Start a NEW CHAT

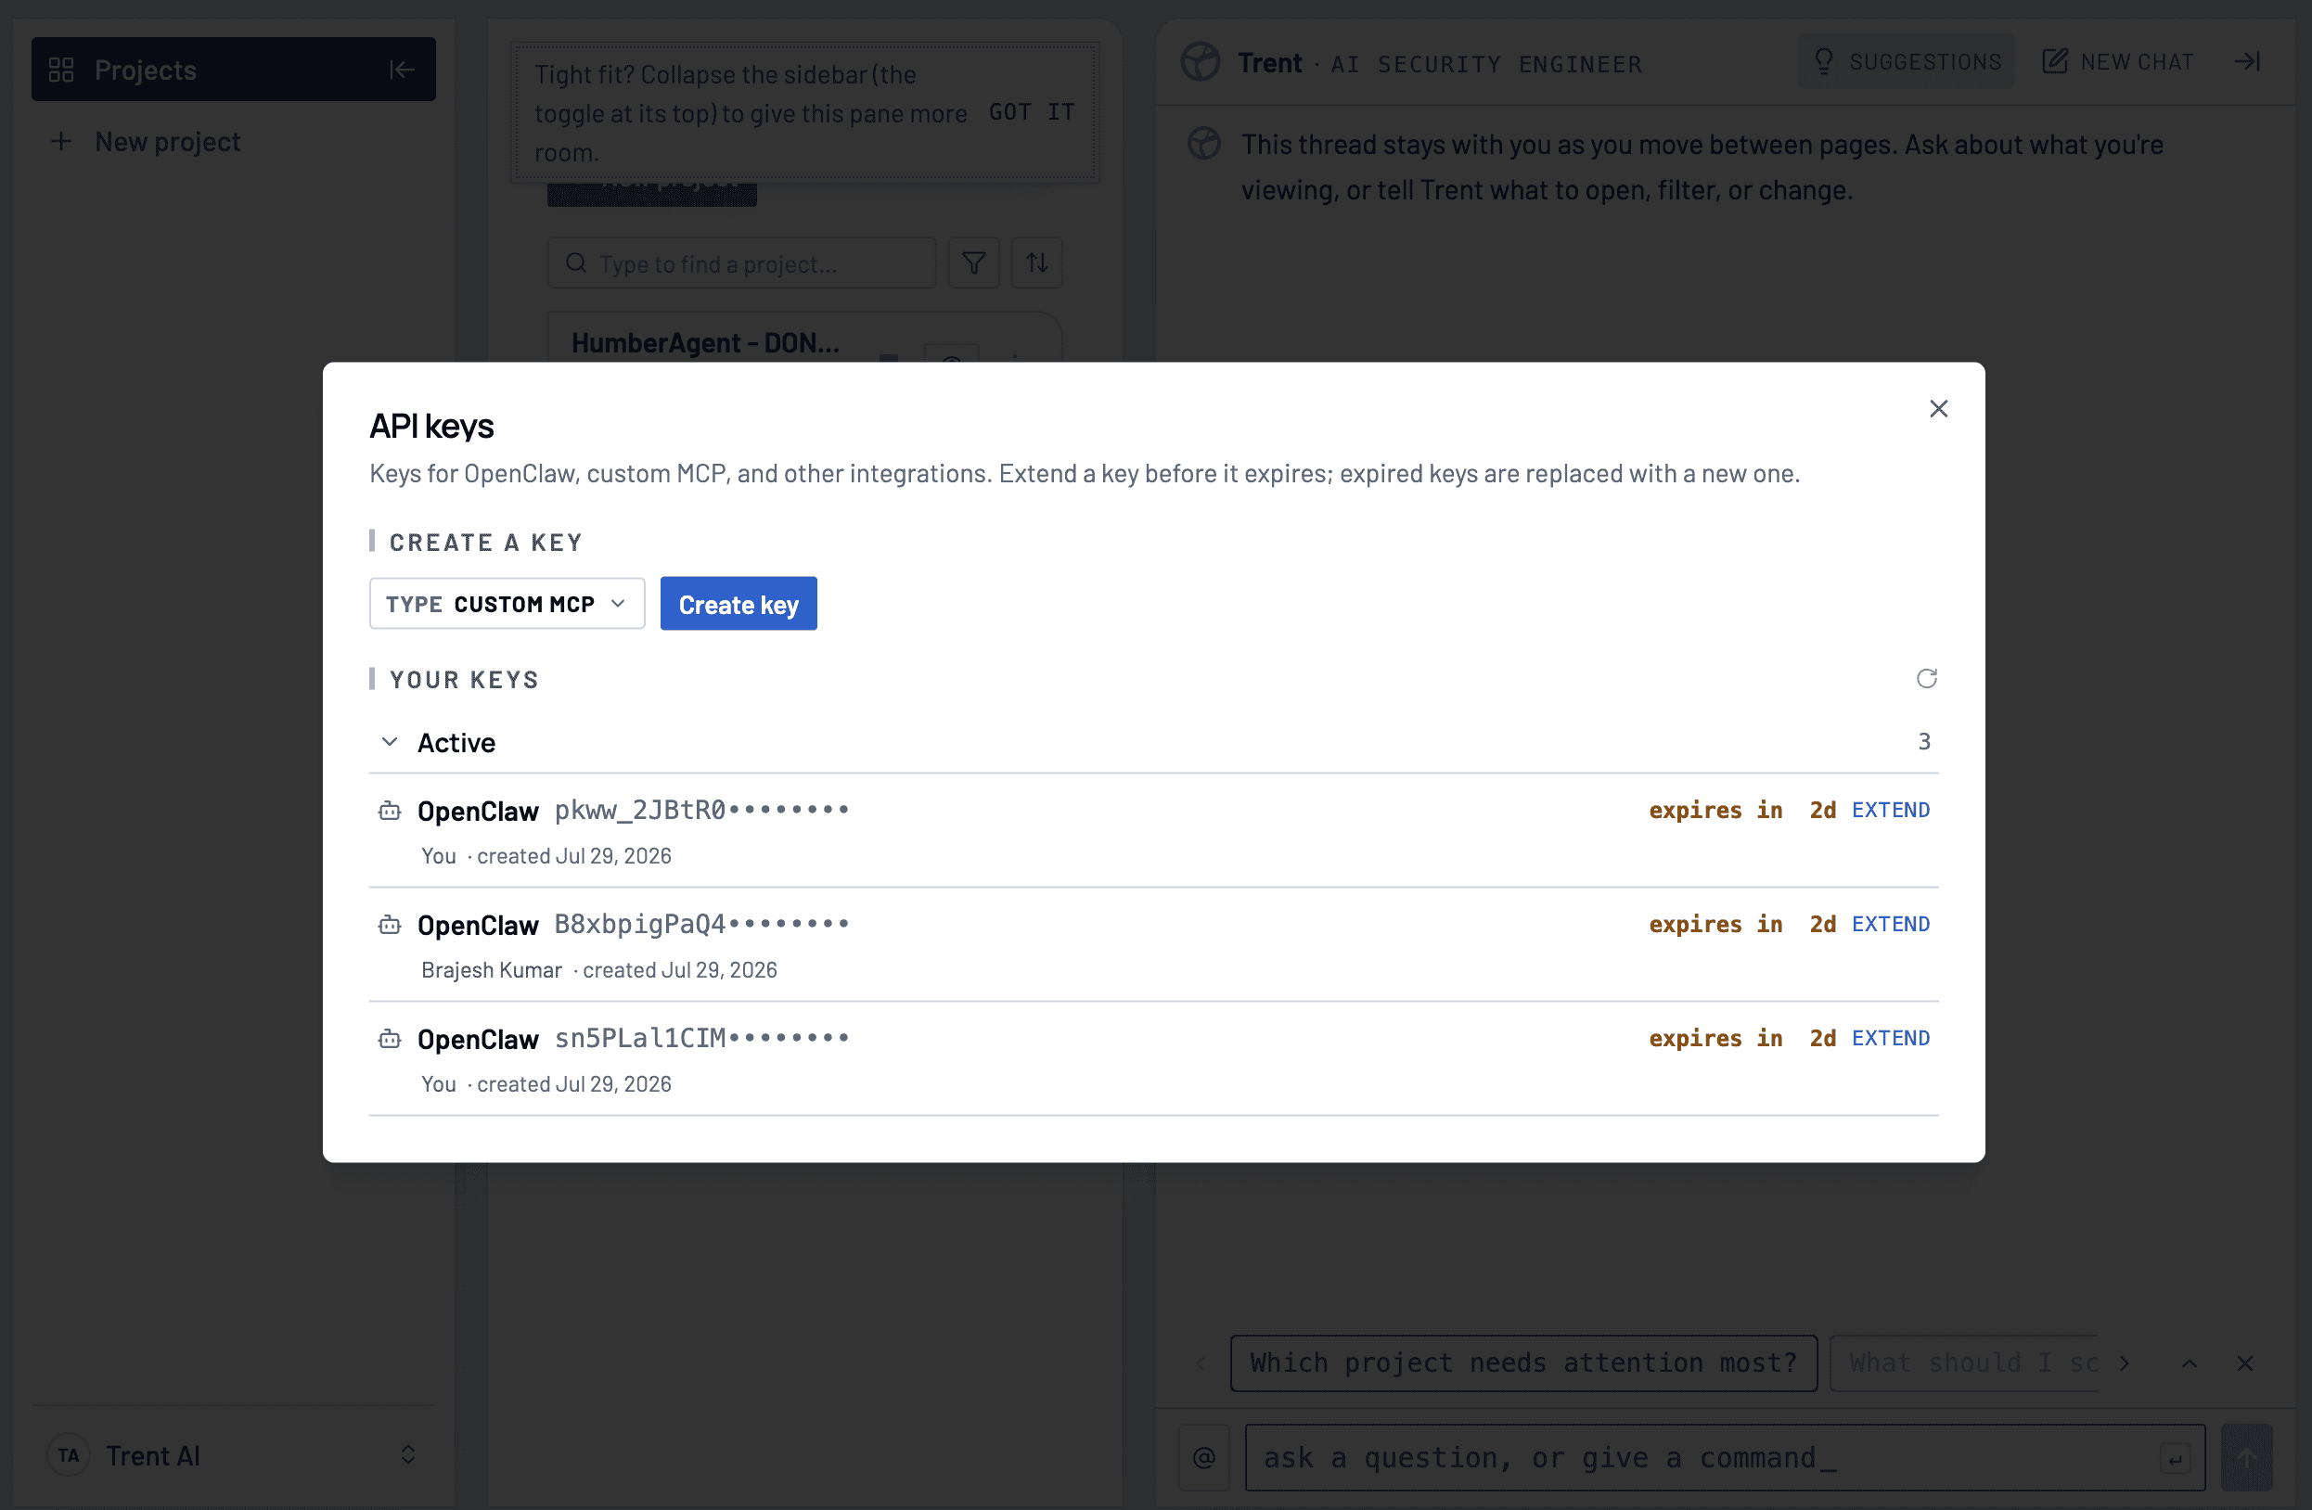click(x=2118, y=62)
